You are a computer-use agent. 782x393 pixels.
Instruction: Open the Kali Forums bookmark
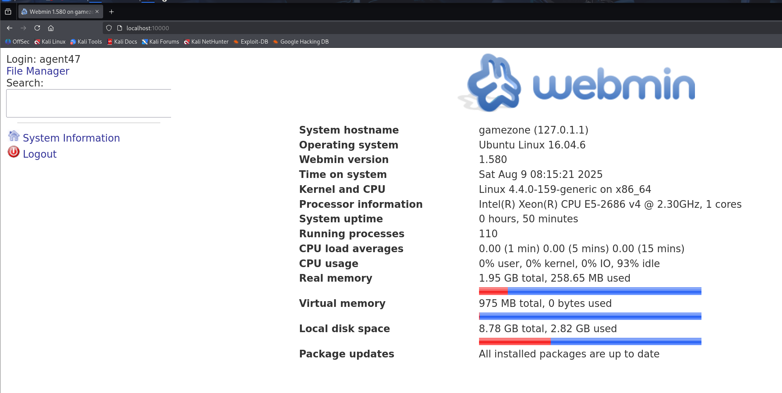[x=160, y=42]
